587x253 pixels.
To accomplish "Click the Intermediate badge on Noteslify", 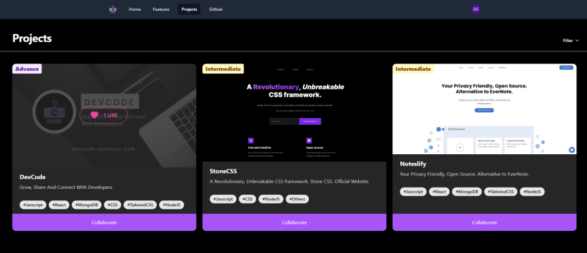I will pos(414,69).
